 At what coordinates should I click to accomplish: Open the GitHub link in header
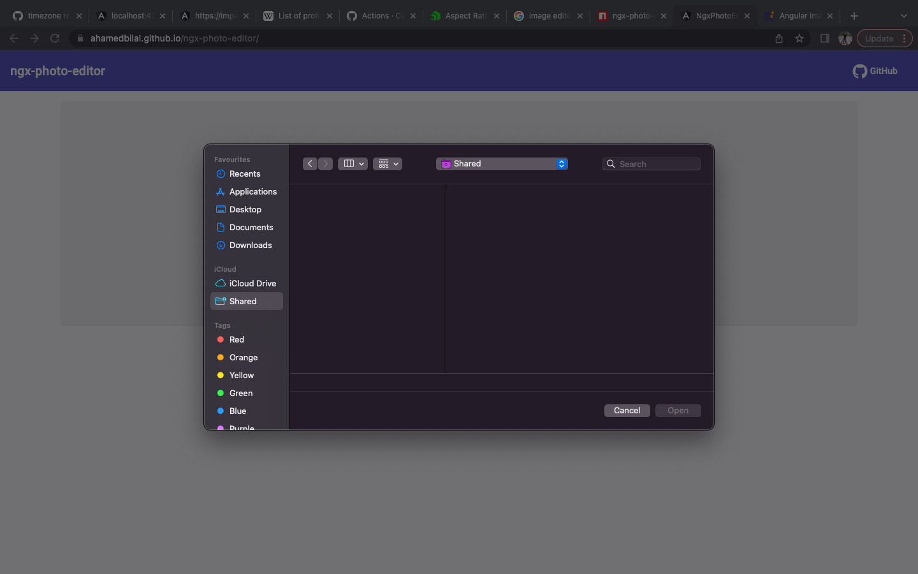click(x=875, y=71)
